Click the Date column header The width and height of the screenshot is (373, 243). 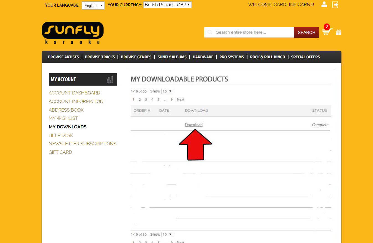point(164,110)
